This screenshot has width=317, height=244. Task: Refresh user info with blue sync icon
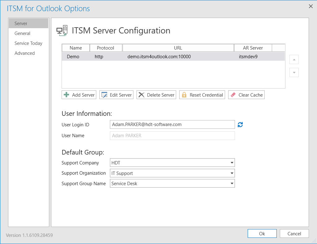pos(240,125)
